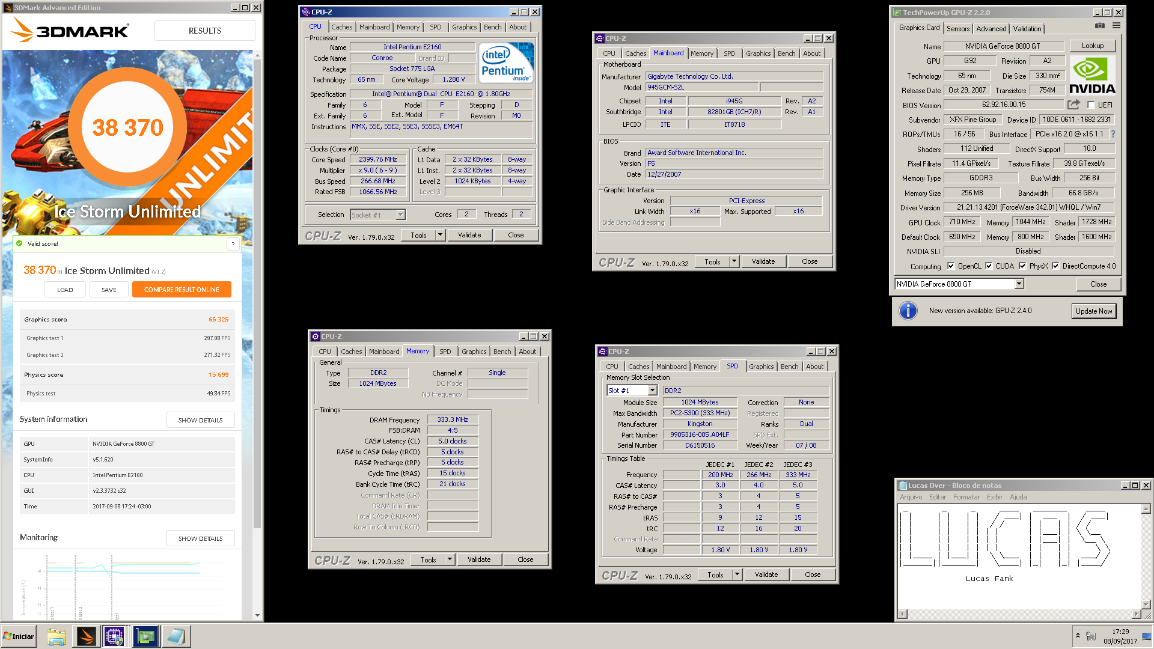Click the Bus Interface question mark icon
This screenshot has height=649, width=1154.
click(1113, 134)
